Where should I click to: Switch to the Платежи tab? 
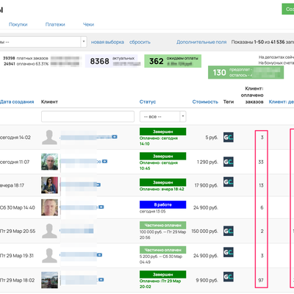pos(55,24)
